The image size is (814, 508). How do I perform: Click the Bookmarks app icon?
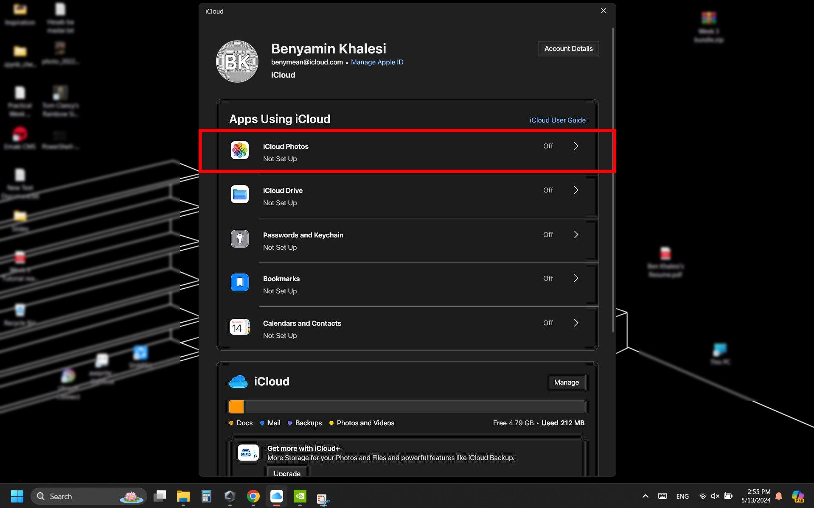[240, 282]
